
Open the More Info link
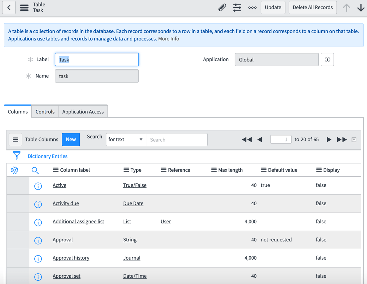tap(169, 39)
